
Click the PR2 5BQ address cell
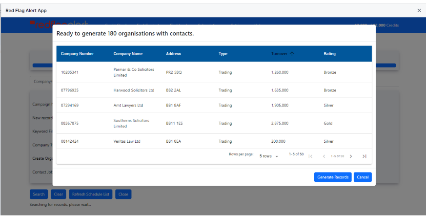point(174,72)
